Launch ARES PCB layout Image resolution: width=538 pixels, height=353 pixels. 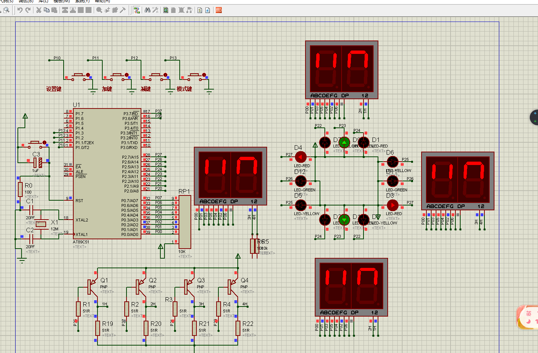coord(219,10)
